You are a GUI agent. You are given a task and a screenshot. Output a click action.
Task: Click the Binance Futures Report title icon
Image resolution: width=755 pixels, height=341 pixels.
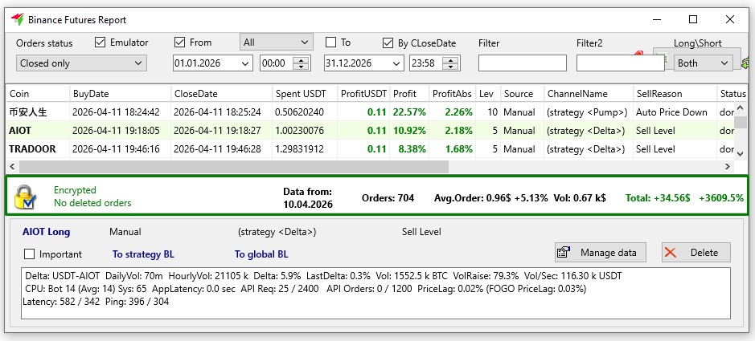click(16, 19)
